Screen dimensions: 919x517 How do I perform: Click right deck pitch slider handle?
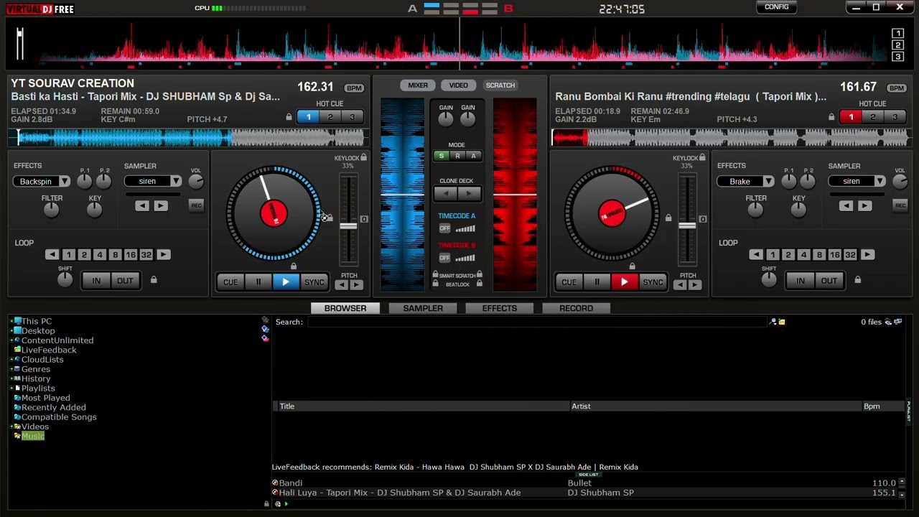point(687,226)
